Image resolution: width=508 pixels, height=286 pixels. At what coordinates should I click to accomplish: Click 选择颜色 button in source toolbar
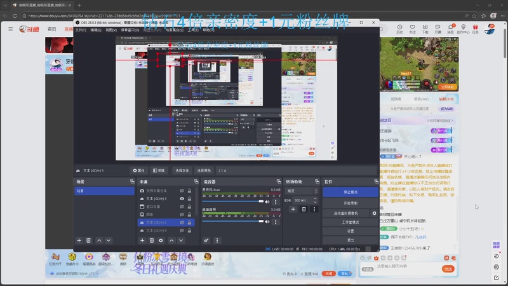point(204,170)
